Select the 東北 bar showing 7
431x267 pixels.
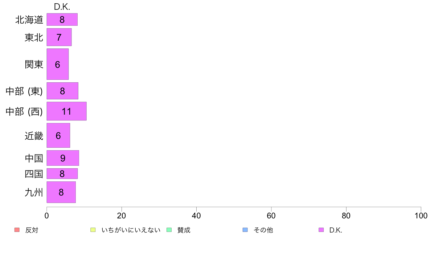[x=59, y=37]
